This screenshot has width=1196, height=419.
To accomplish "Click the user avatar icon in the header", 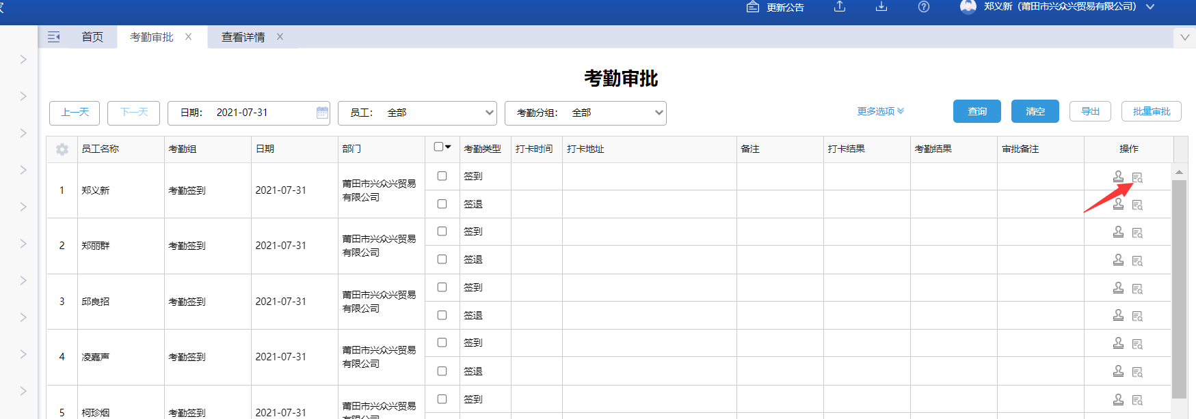I will [x=968, y=7].
